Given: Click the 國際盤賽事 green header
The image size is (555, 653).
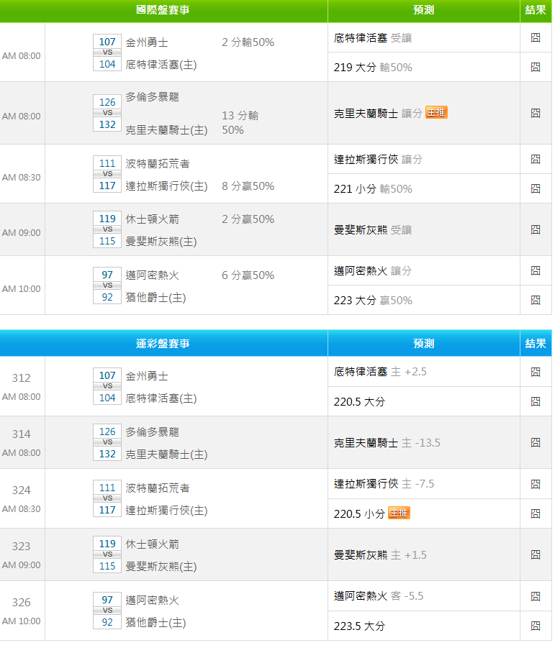Looking at the screenshot, I should (163, 10).
